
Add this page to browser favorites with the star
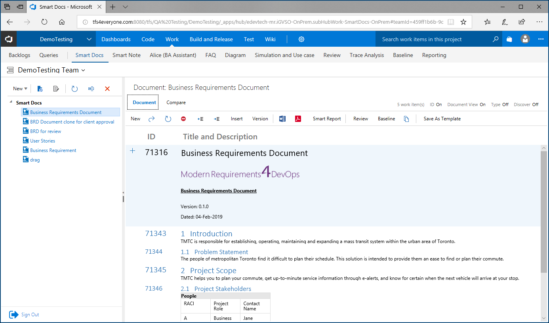463,22
